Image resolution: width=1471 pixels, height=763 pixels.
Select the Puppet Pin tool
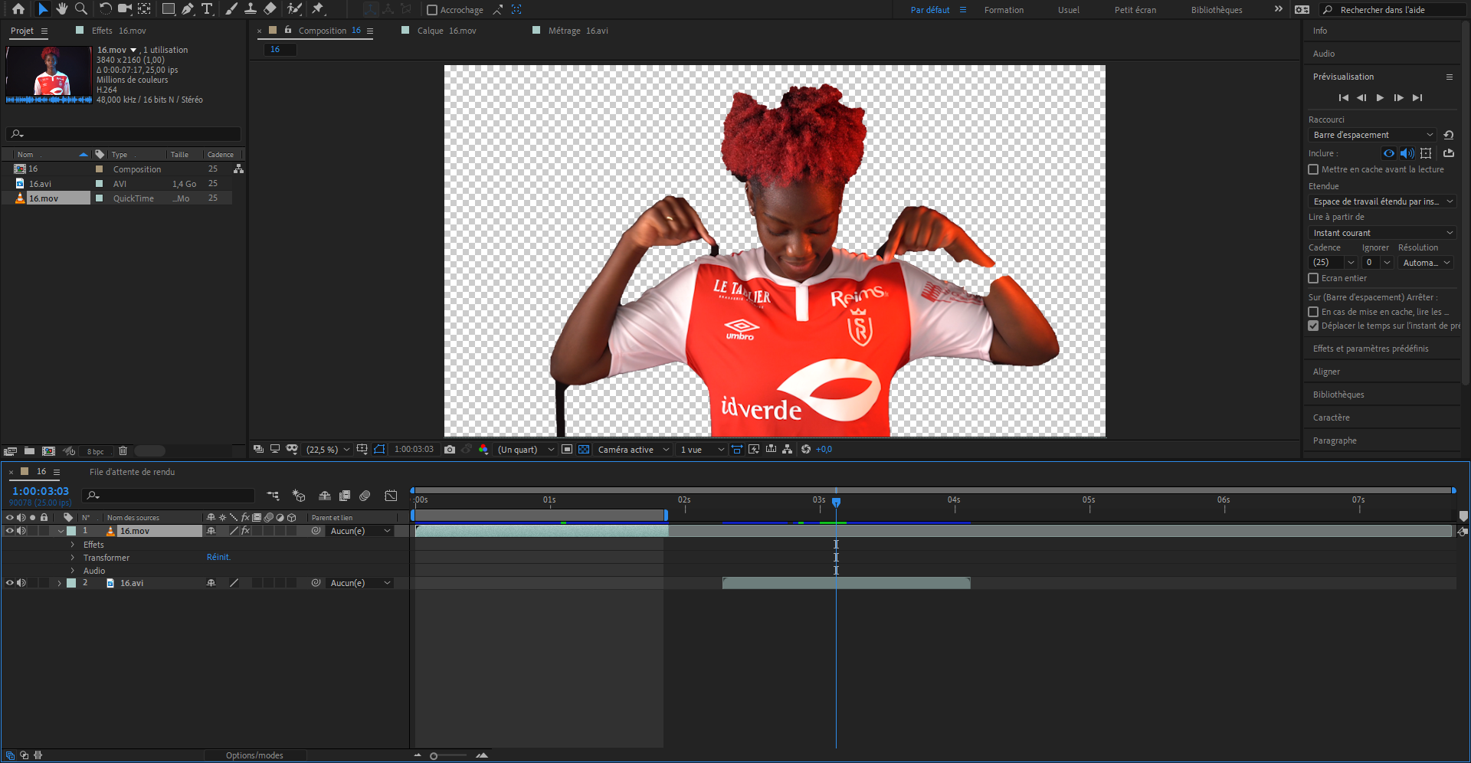318,9
